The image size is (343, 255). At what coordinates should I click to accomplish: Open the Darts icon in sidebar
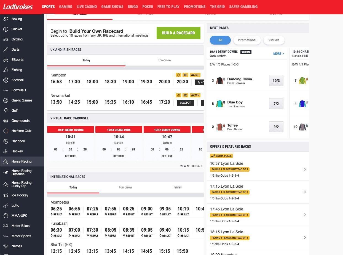point(6,50)
